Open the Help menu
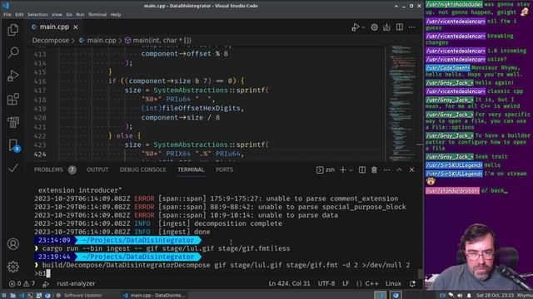Viewport: 533px width, 299px height. [x=116, y=15]
